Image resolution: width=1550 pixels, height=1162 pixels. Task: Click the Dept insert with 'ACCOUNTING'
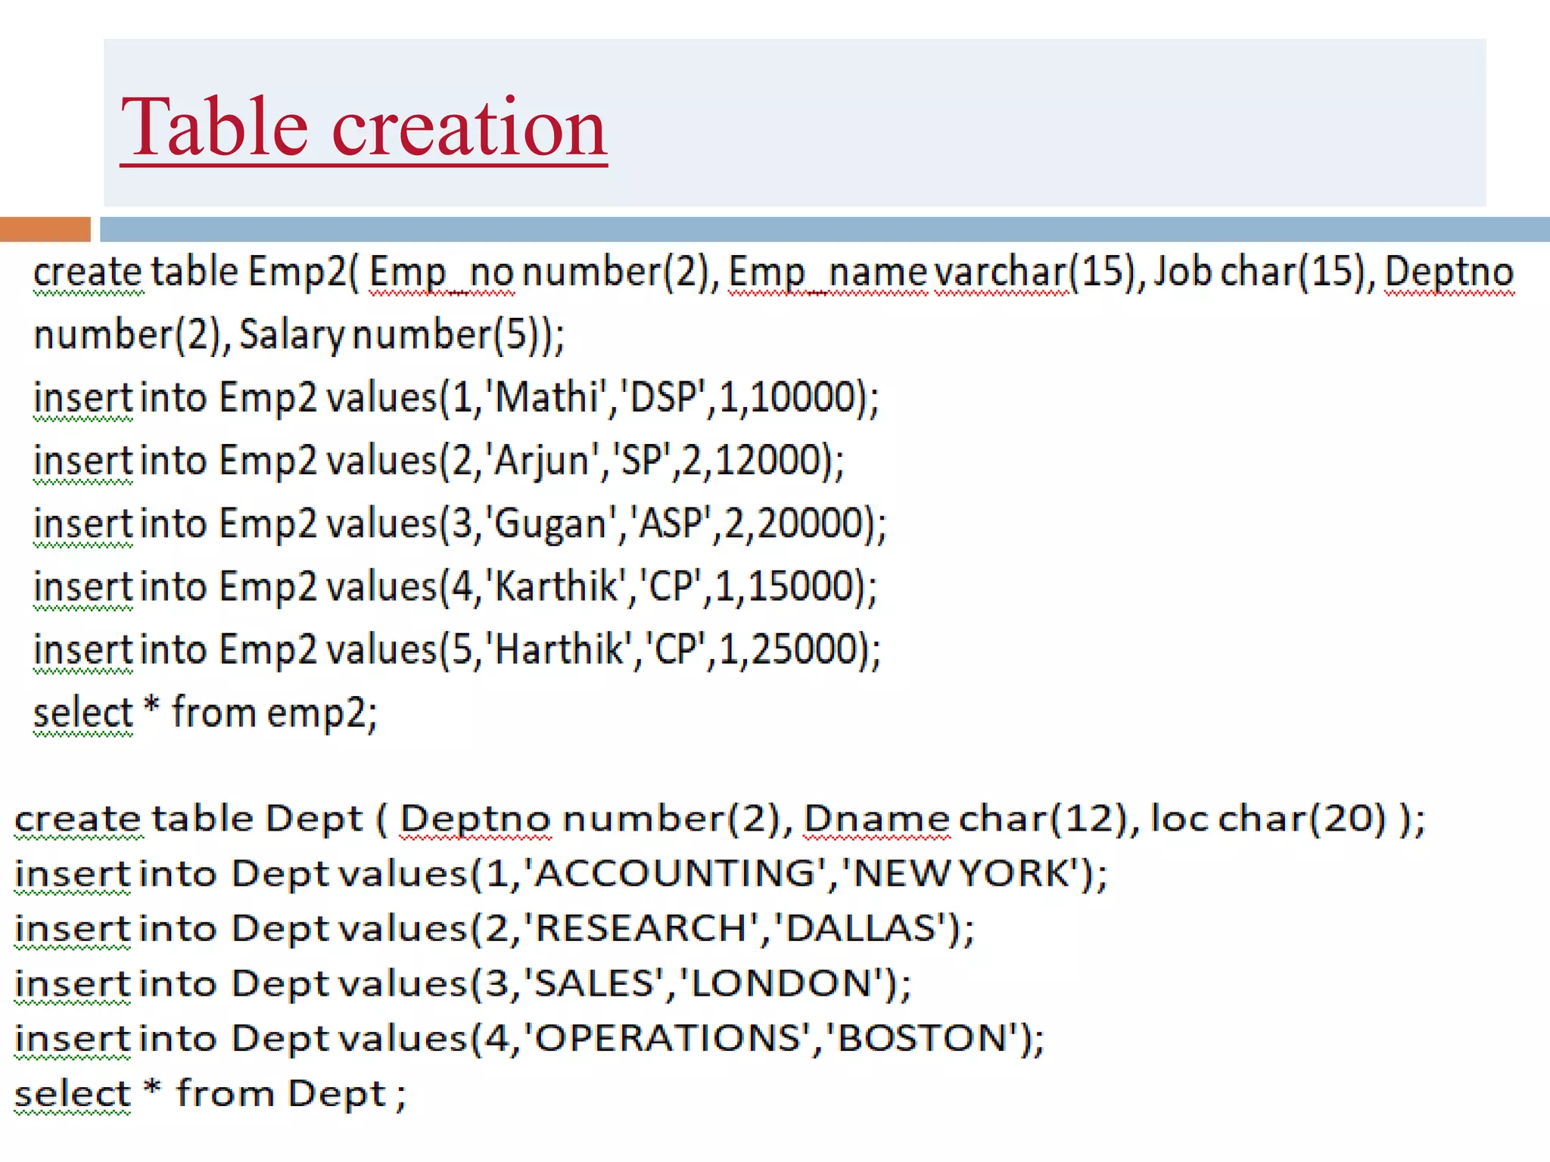pyautogui.click(x=560, y=875)
